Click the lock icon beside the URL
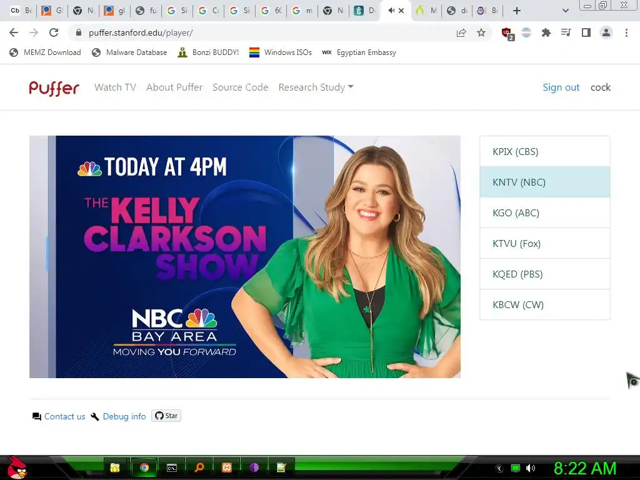640x480 pixels. pyautogui.click(x=79, y=32)
